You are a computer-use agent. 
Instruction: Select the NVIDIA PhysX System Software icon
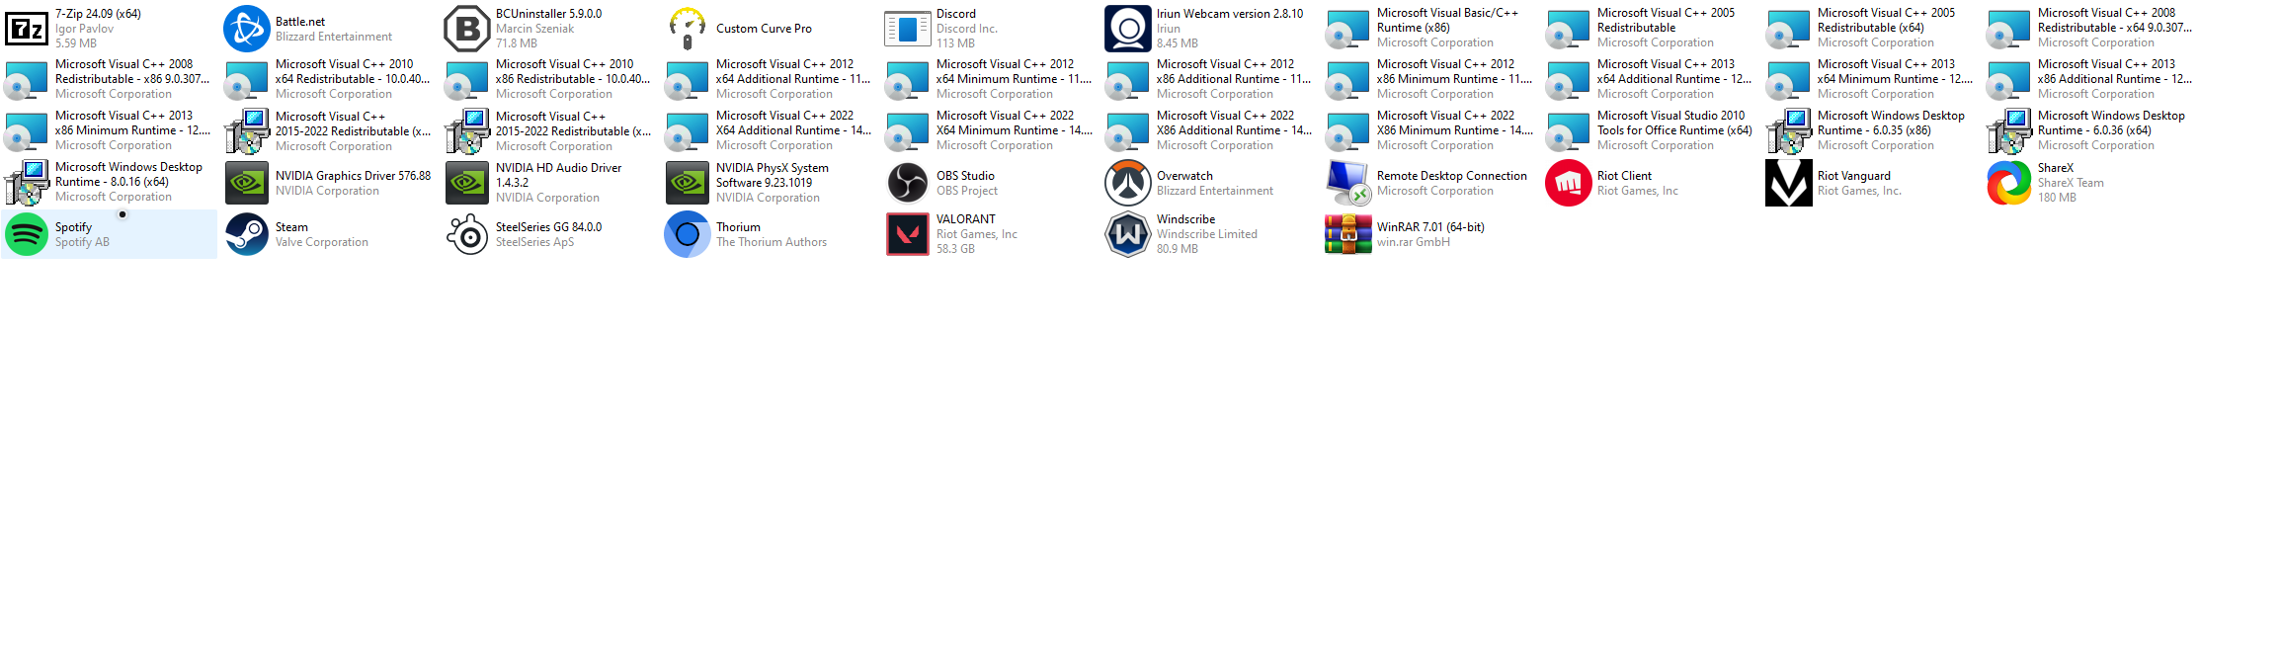coord(688,183)
